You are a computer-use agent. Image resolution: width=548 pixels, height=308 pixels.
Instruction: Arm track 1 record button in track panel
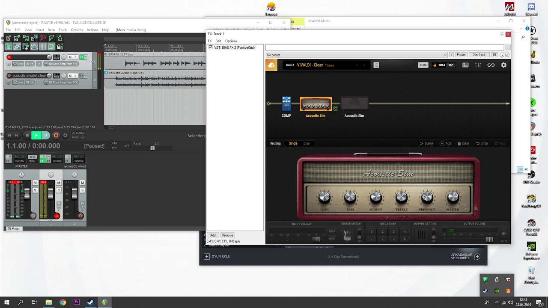9,57
